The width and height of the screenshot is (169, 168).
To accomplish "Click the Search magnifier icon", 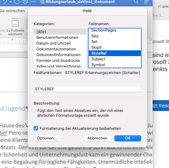I will click(x=136, y=2).
